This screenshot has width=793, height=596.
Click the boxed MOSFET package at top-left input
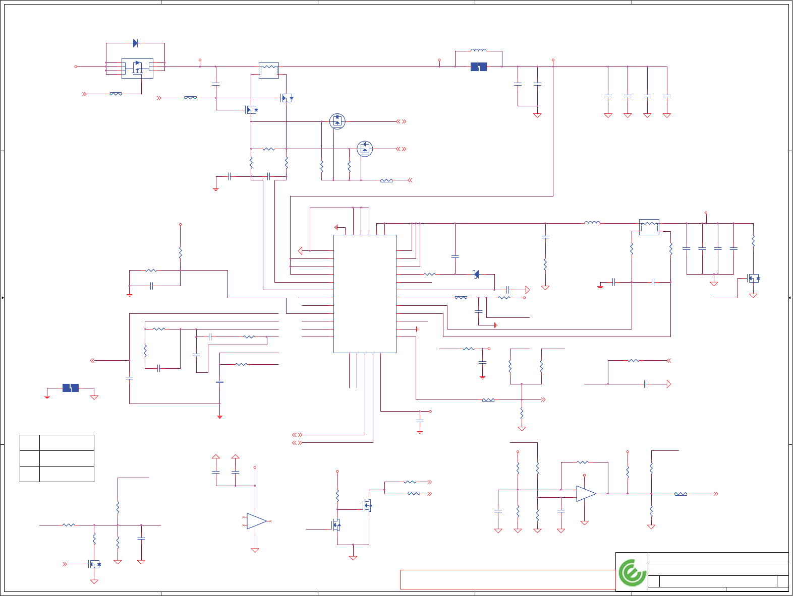pos(137,68)
